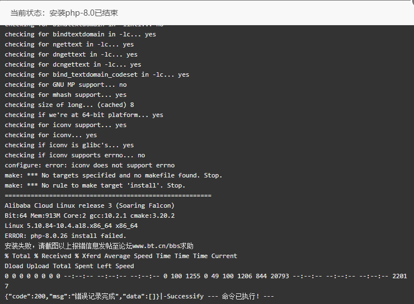414x304 pixels.
Task: Click the "checking size of long... (cached) 8" line
Action: pyautogui.click(x=69, y=105)
